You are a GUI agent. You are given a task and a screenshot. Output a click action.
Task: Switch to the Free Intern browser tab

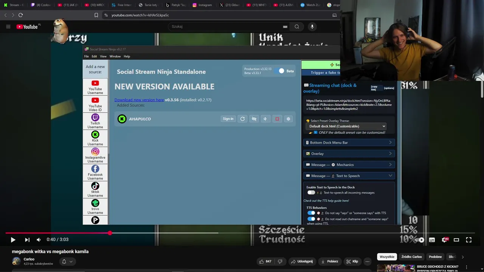click(122, 5)
